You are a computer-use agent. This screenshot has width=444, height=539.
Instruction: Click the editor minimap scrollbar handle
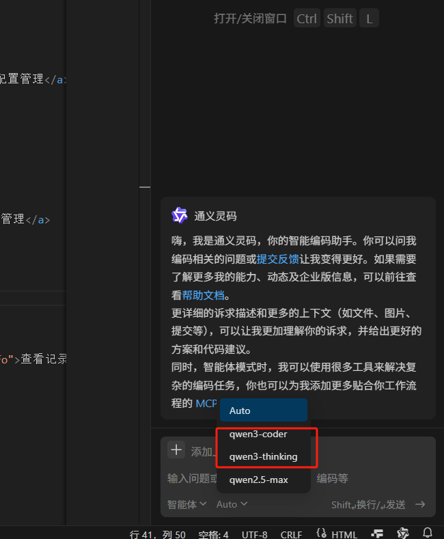[145, 187]
